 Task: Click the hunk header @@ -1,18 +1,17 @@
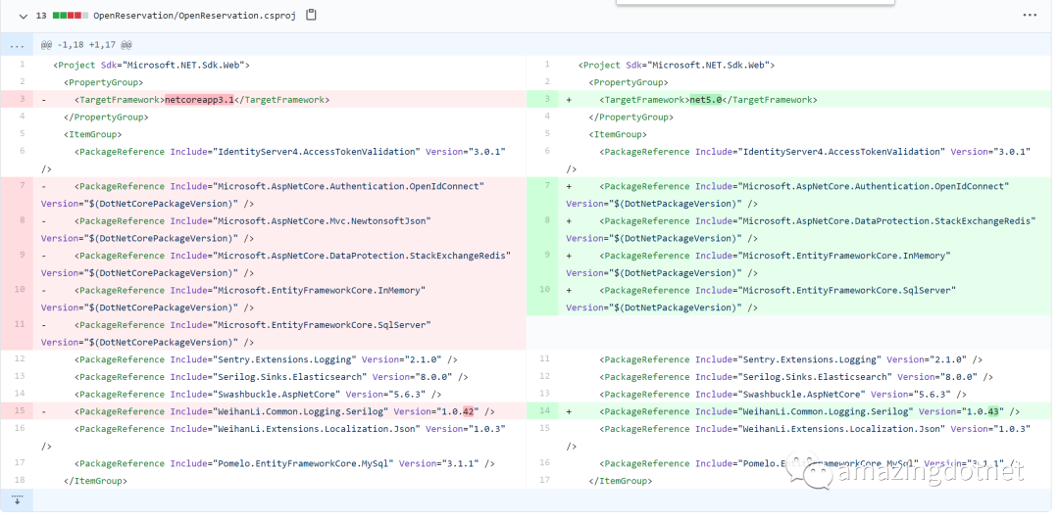(86, 45)
